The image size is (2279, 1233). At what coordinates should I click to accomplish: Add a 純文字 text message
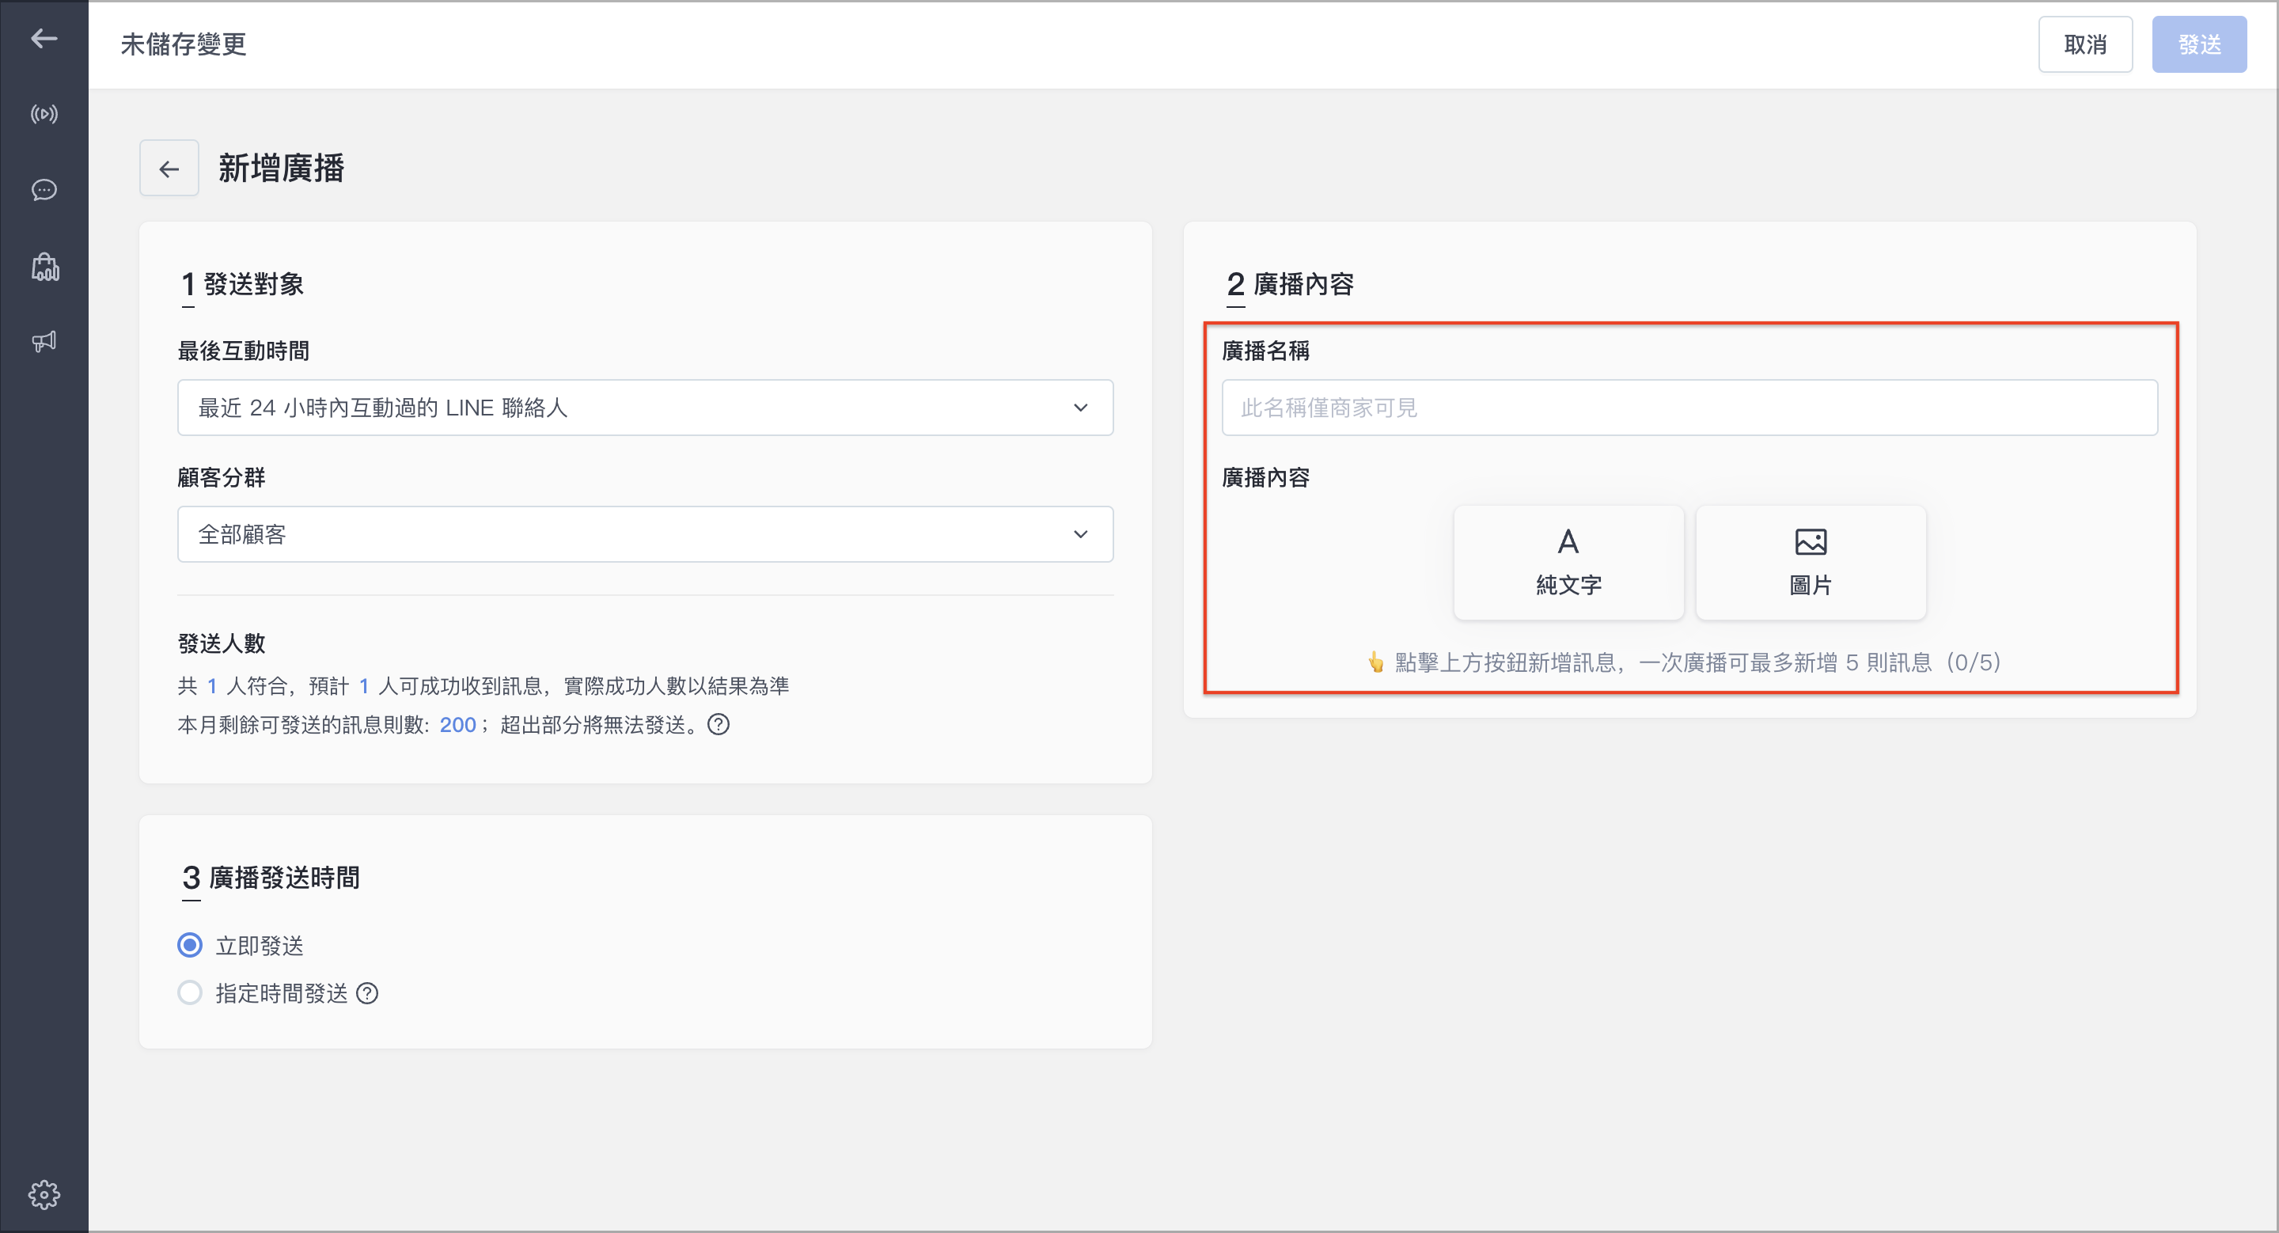tap(1568, 562)
